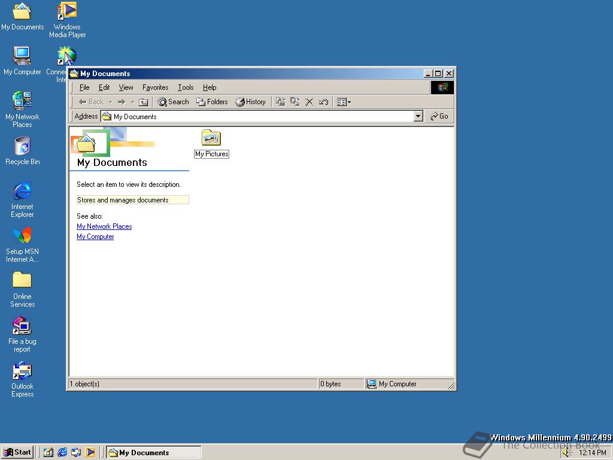Click the Start button
613x460 pixels.
[x=17, y=452]
